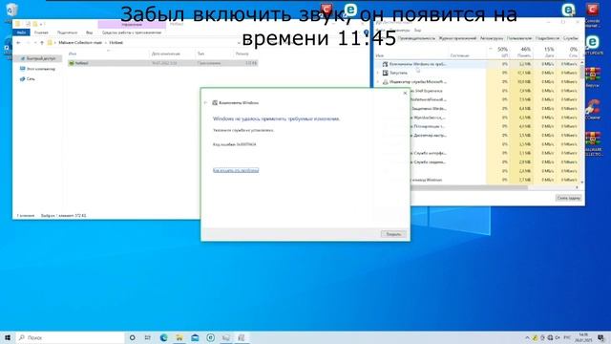Open the Users tab in Task Manager
This screenshot has height=344, width=611.
point(519,38)
